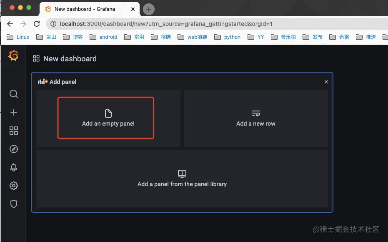Image resolution: width=388 pixels, height=242 pixels.
Task: Open the 推送 bookmark folder
Action: click(366, 37)
